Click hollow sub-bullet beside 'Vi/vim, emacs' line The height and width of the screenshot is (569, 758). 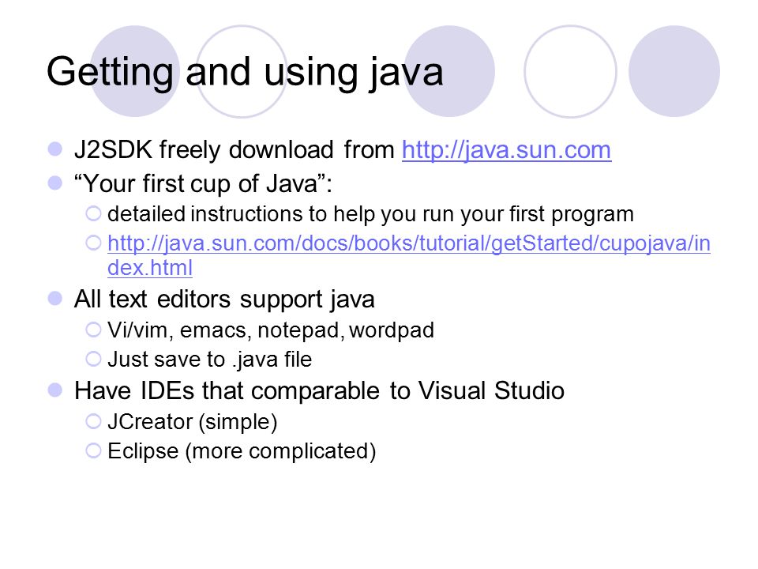[x=93, y=330]
